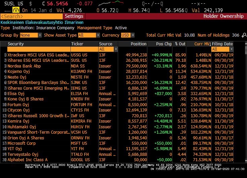
Task: Click Total Curr Mkt Val 10.0B
Action: (x=170, y=35)
